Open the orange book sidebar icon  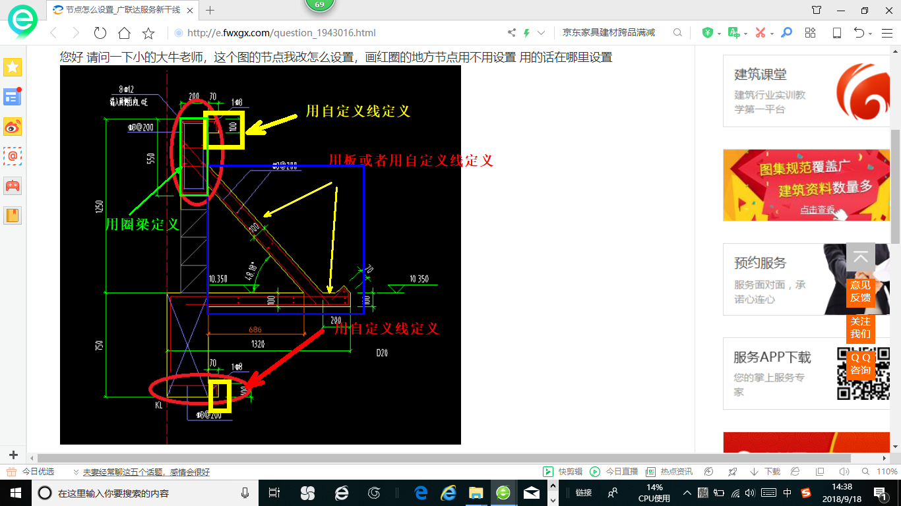[13, 215]
